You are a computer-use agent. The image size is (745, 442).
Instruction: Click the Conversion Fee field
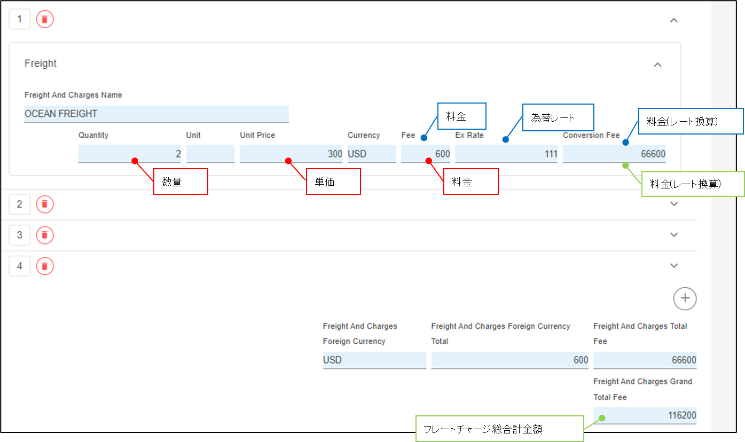pos(614,154)
